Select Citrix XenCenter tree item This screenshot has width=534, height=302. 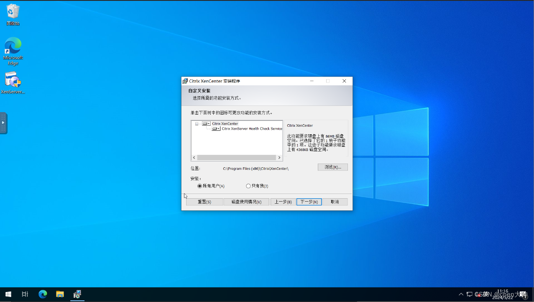pos(225,124)
